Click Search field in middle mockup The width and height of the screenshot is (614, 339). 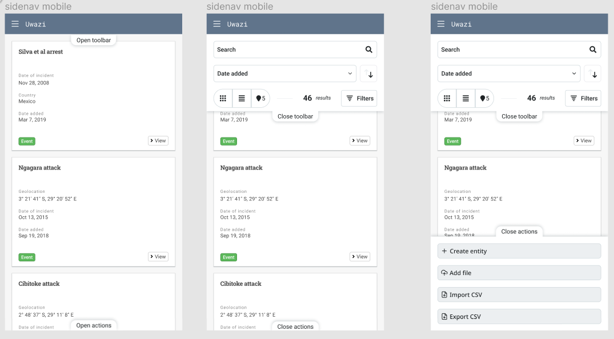[x=295, y=50]
